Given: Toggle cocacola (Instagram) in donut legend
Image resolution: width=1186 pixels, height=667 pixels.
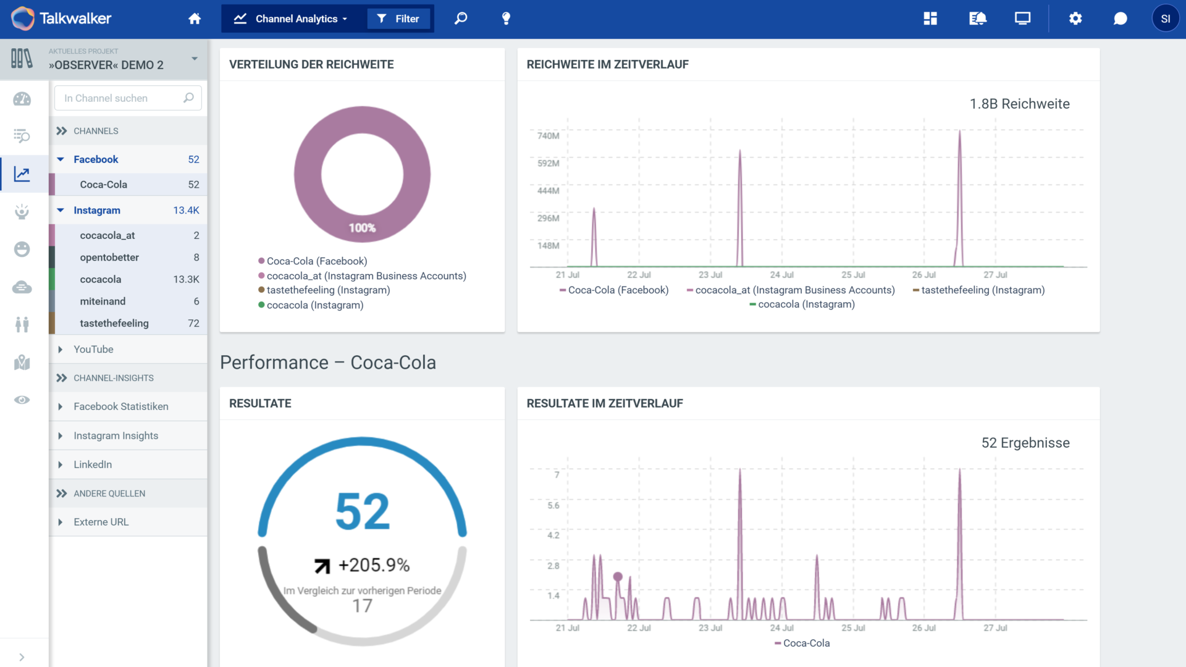Looking at the screenshot, I should [x=311, y=305].
